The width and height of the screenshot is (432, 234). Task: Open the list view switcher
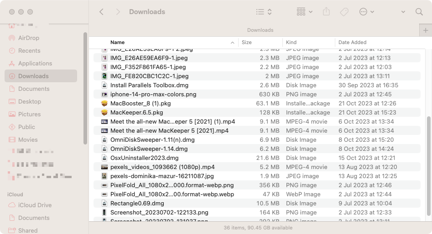(x=264, y=12)
